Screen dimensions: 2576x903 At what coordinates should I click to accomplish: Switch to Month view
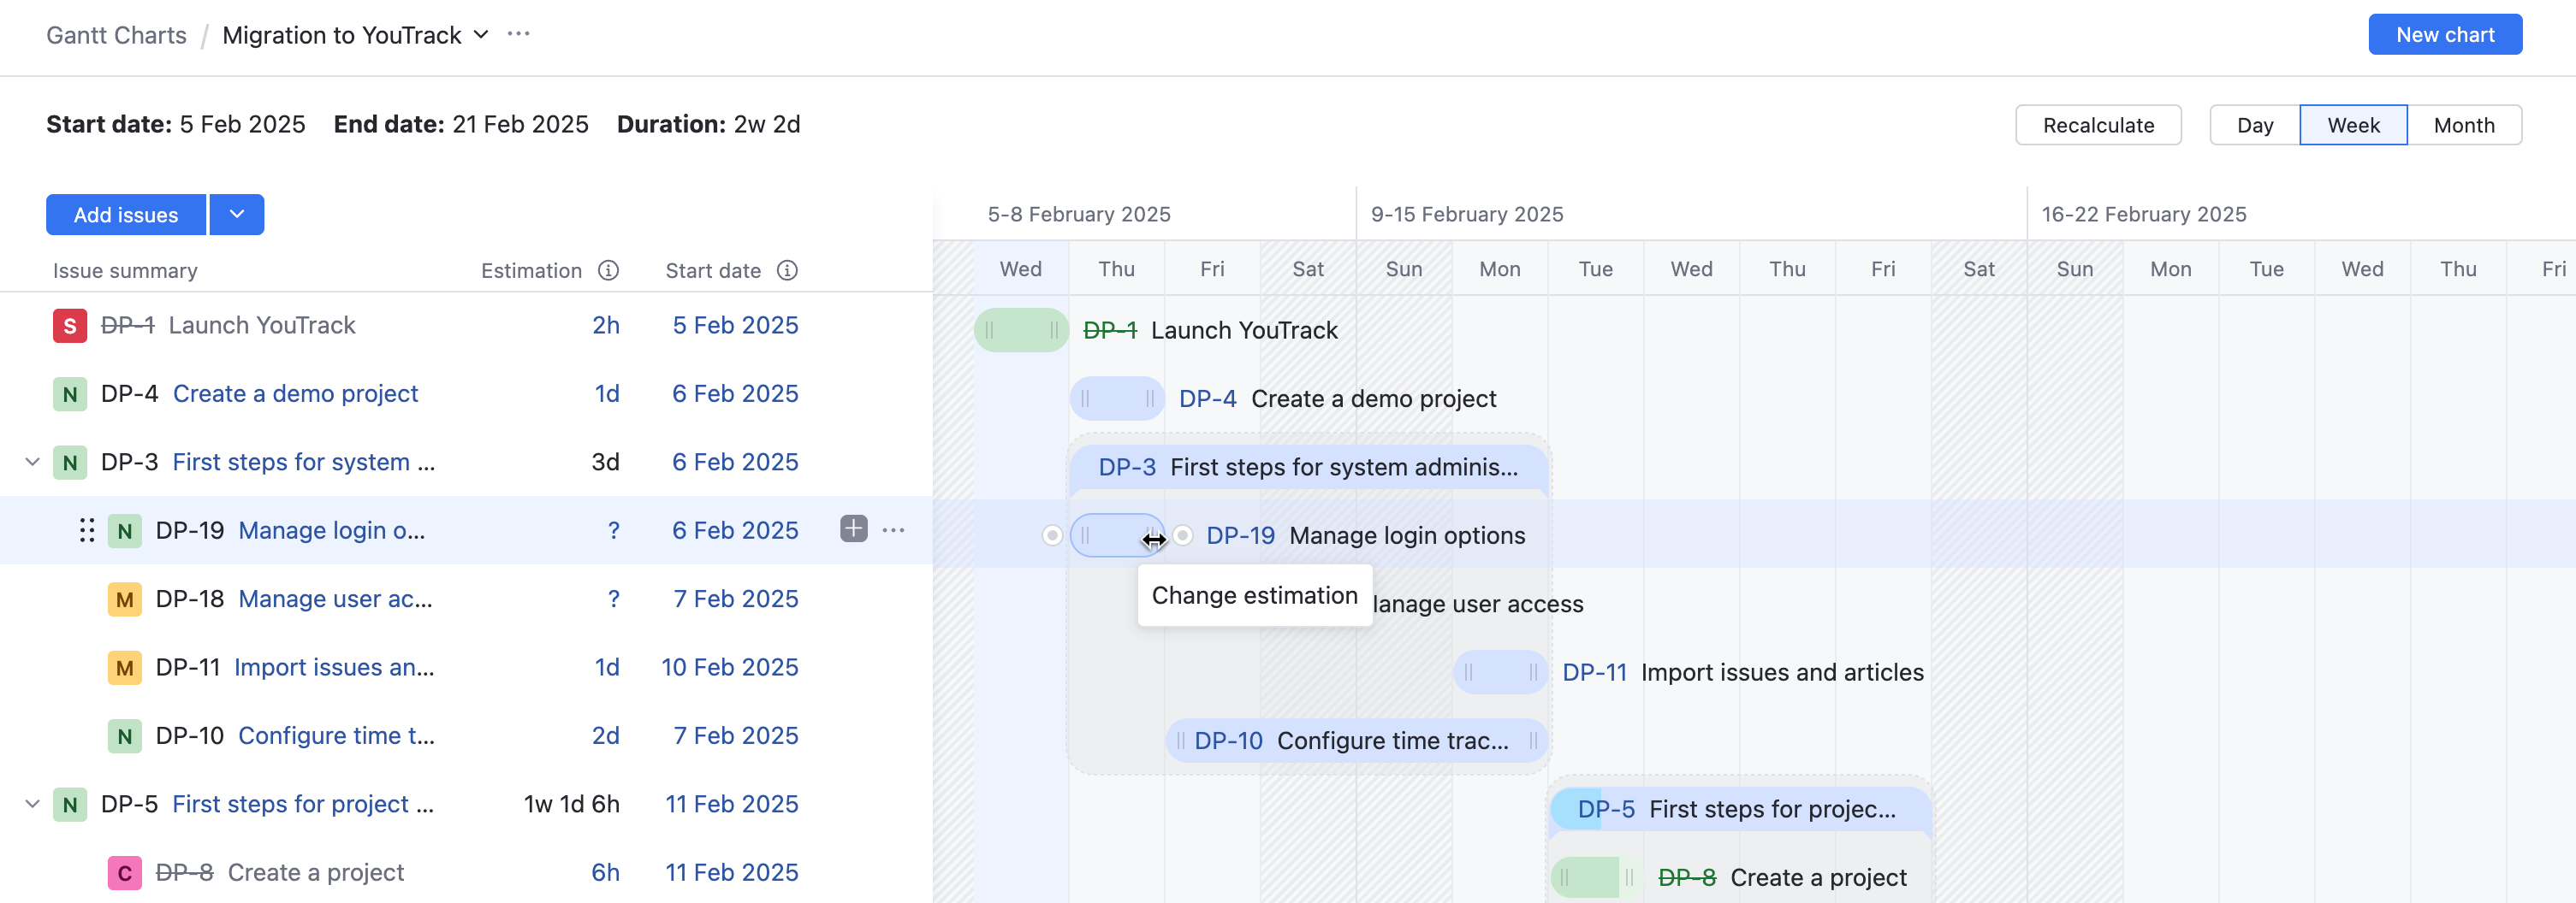pos(2464,125)
